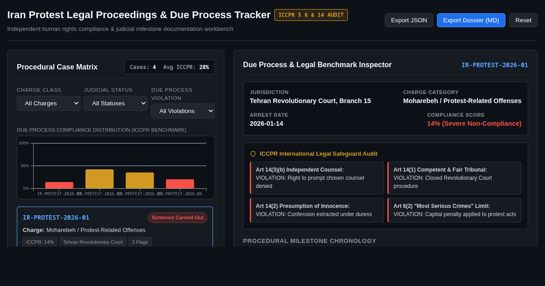Click charge category value Moharebeh / Protest-Related Offenses
This screenshot has width=545, height=286.
point(462,101)
